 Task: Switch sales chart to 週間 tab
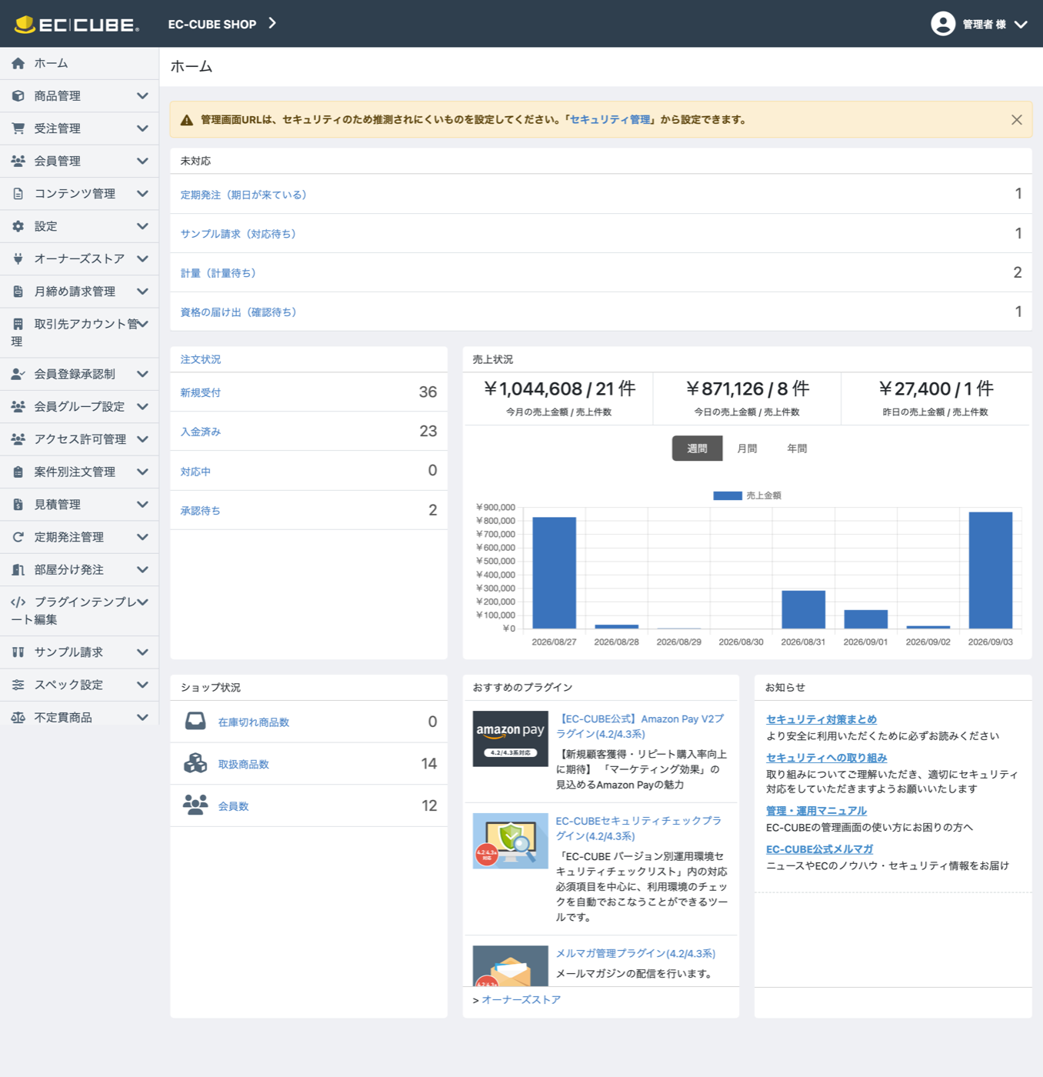(697, 448)
